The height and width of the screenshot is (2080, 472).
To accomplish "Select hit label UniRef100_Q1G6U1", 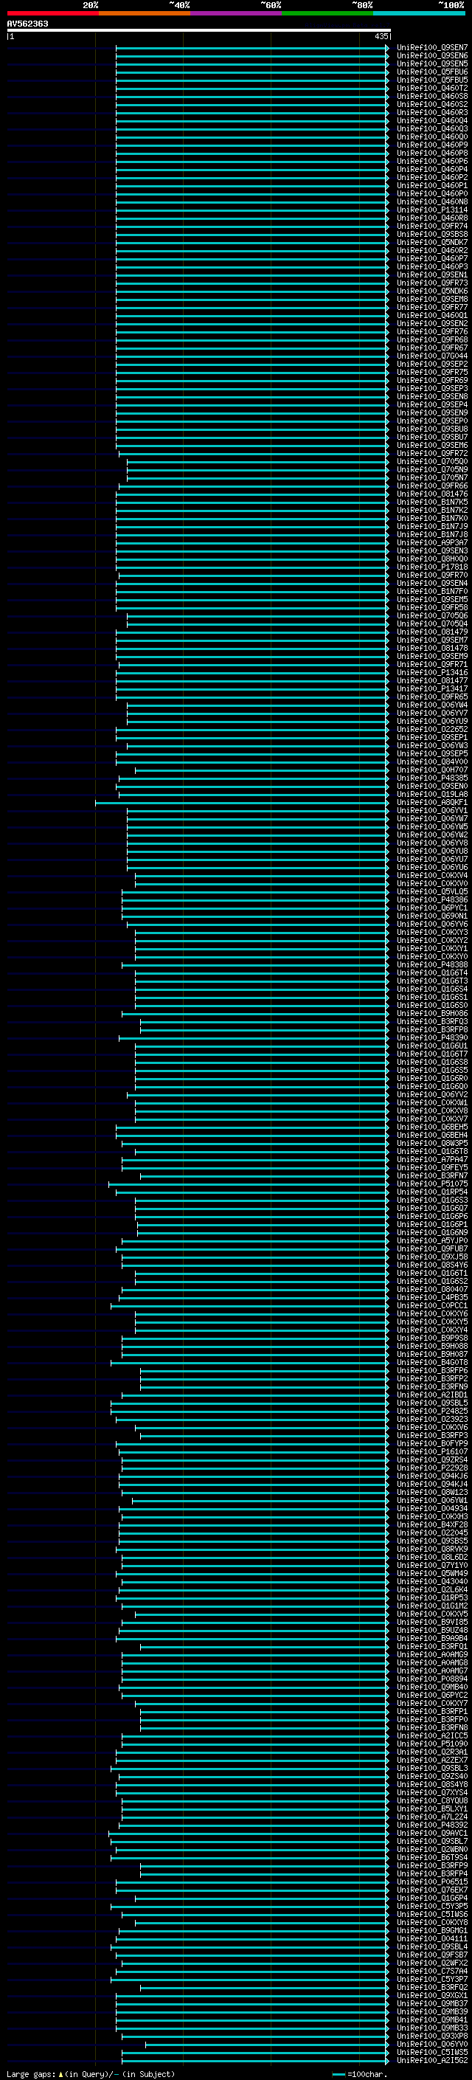I will click(432, 1046).
